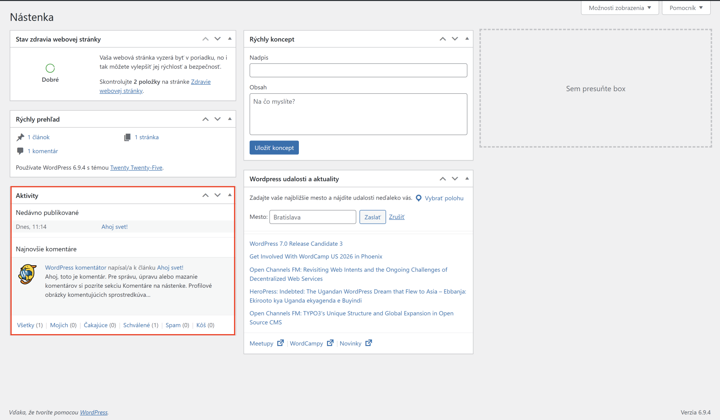The width and height of the screenshot is (720, 420).
Task: Move Rýchly prehľad box down
Action: (x=217, y=119)
